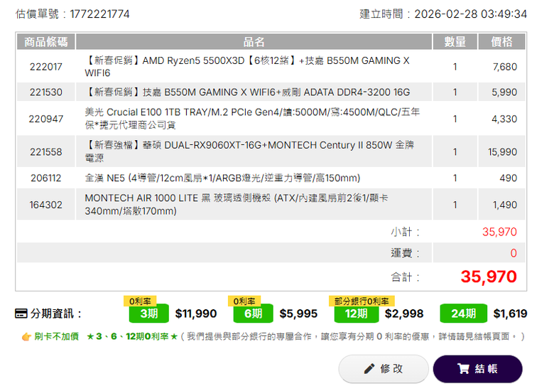Viewport: 554px width, 391px height.
Task: Click the price 4,330
Action: [x=504, y=119]
